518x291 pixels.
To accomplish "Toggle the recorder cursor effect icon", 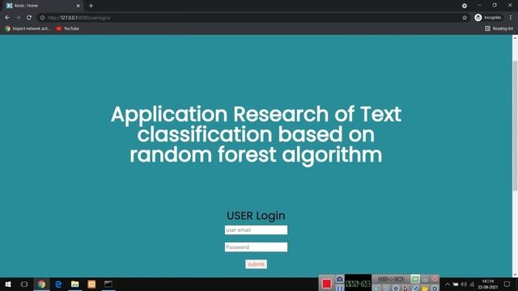I will [x=405, y=289].
